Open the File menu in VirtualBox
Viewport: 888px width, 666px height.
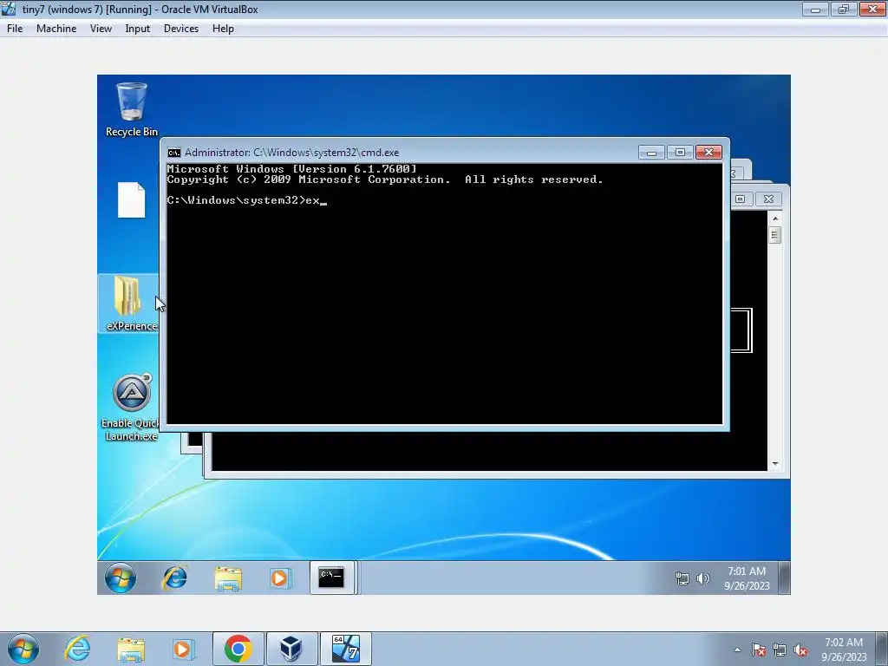coord(15,29)
